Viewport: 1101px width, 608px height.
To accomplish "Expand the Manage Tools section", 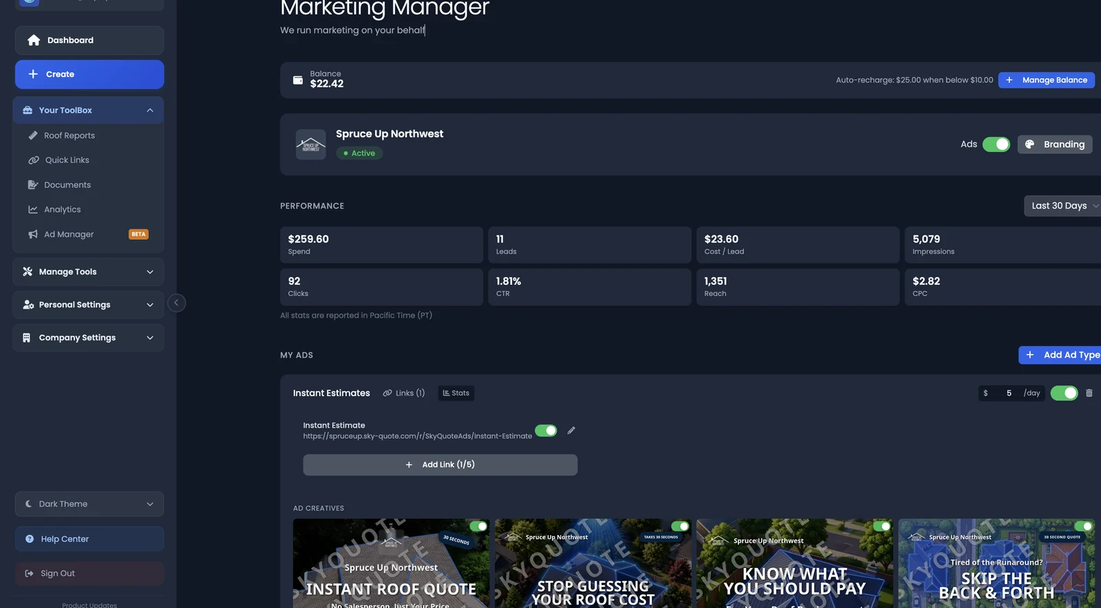I will click(x=88, y=272).
